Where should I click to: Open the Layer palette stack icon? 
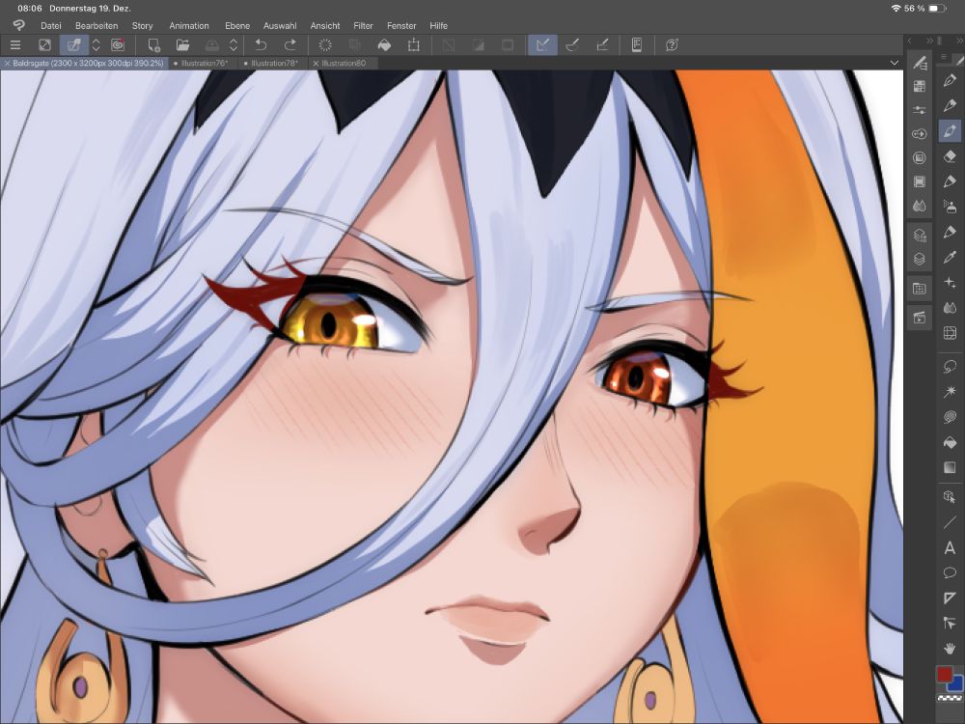click(x=920, y=259)
